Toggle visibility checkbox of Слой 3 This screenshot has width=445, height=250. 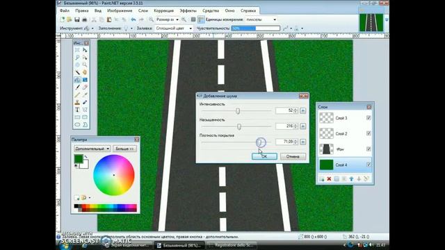click(x=369, y=118)
